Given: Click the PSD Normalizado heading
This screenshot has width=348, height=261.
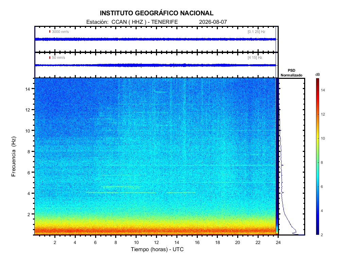Looking at the screenshot, I should 291,73.
